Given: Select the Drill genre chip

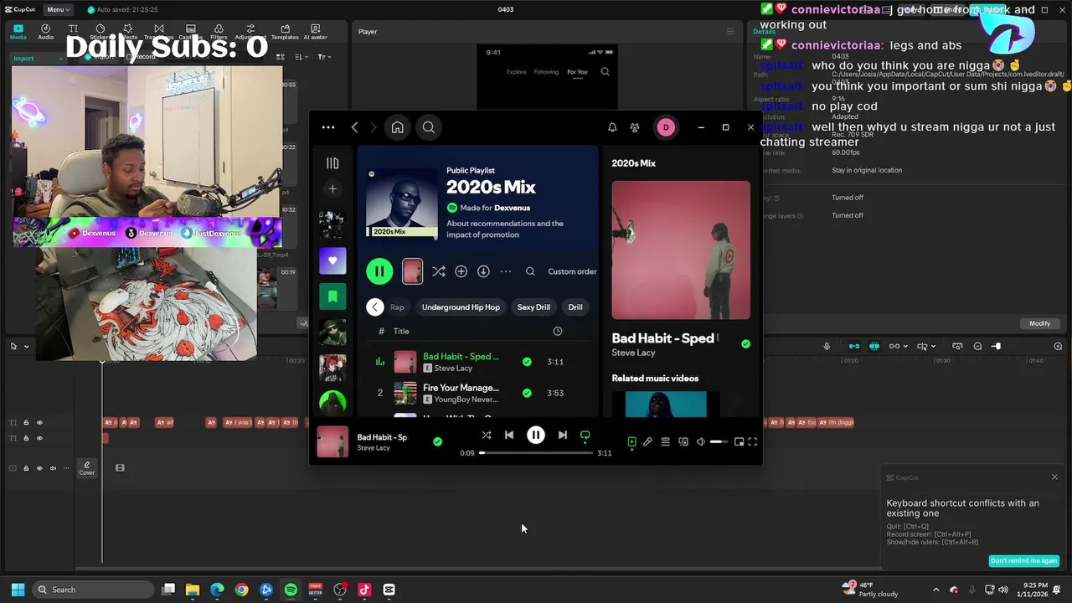Looking at the screenshot, I should 575,307.
